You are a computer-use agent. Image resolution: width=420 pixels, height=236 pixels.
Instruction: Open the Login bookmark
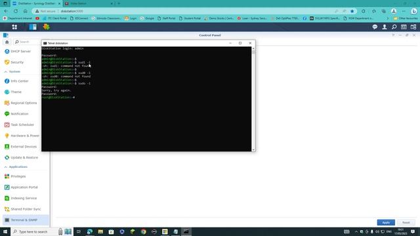131,18
